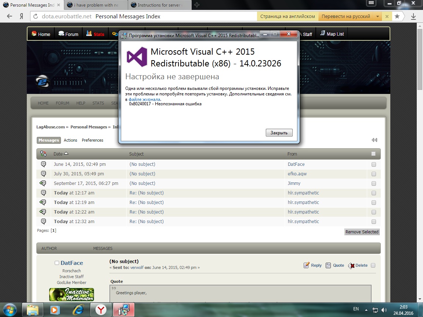Screen dimensions: 423x317
Task: Toggle select-all checkbox in table header
Action: pos(373,154)
